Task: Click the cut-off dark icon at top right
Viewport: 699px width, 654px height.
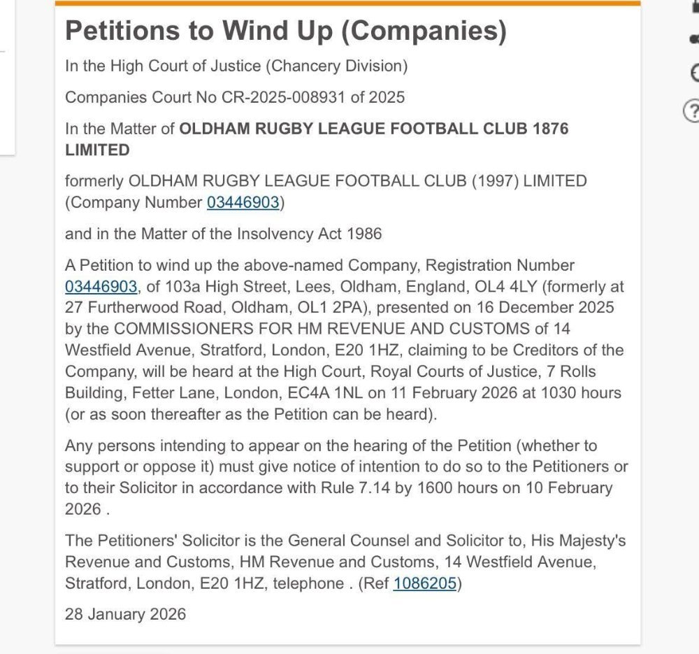Action: (695, 3)
